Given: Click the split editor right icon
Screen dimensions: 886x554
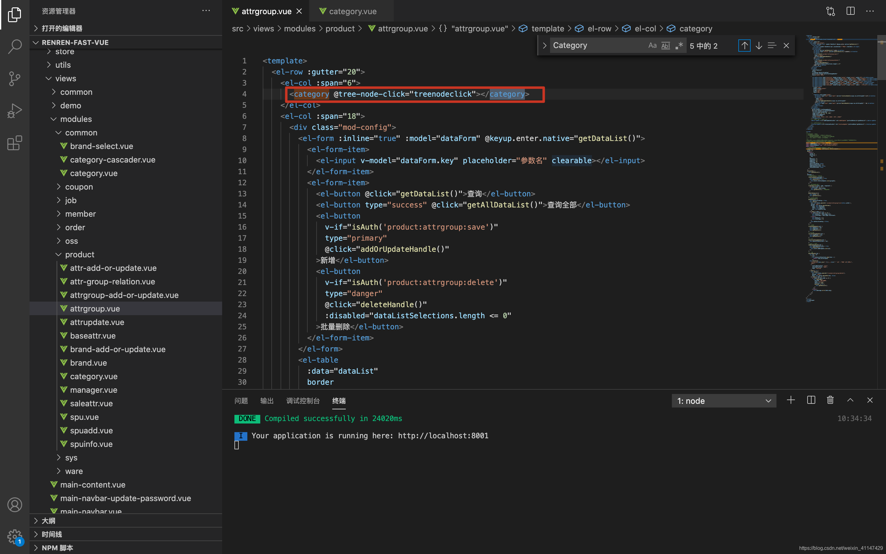Looking at the screenshot, I should click(x=851, y=11).
